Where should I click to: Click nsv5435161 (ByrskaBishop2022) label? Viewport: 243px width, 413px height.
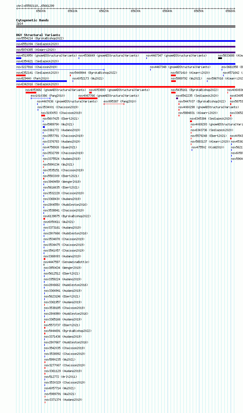coord(195,90)
